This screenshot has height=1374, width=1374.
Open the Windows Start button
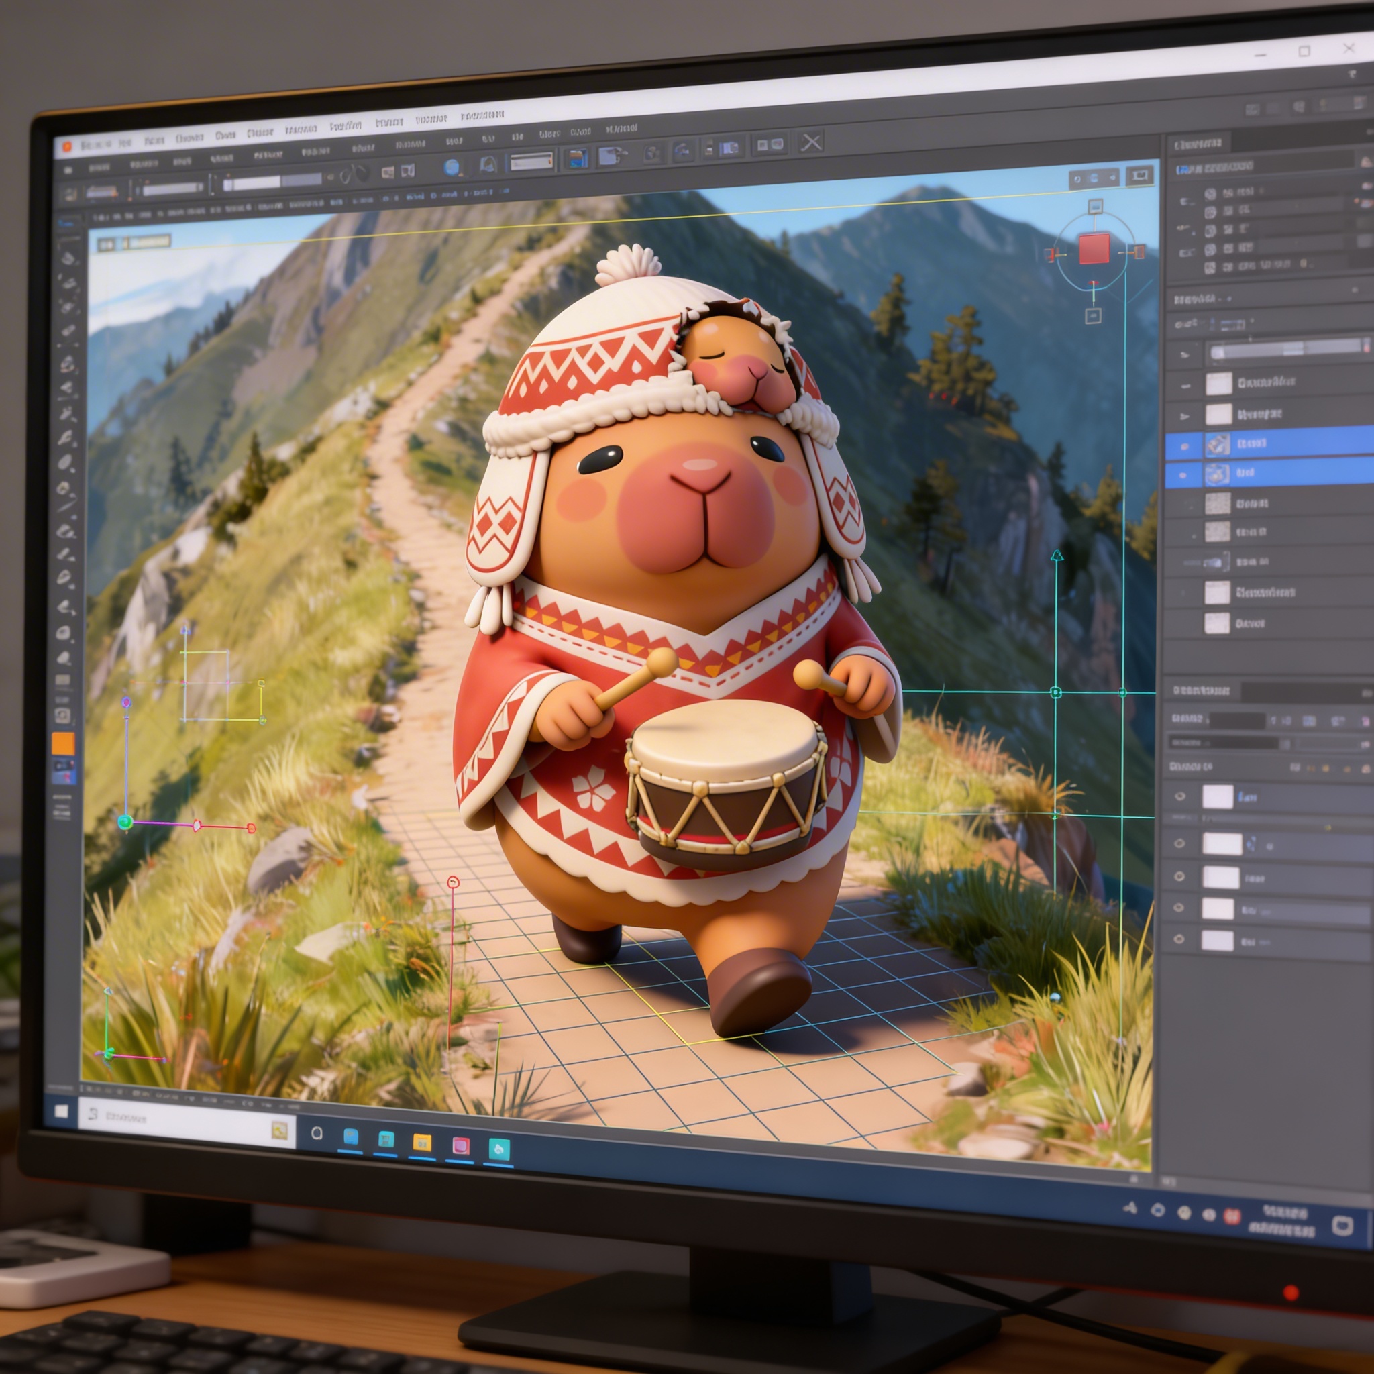point(62,1111)
